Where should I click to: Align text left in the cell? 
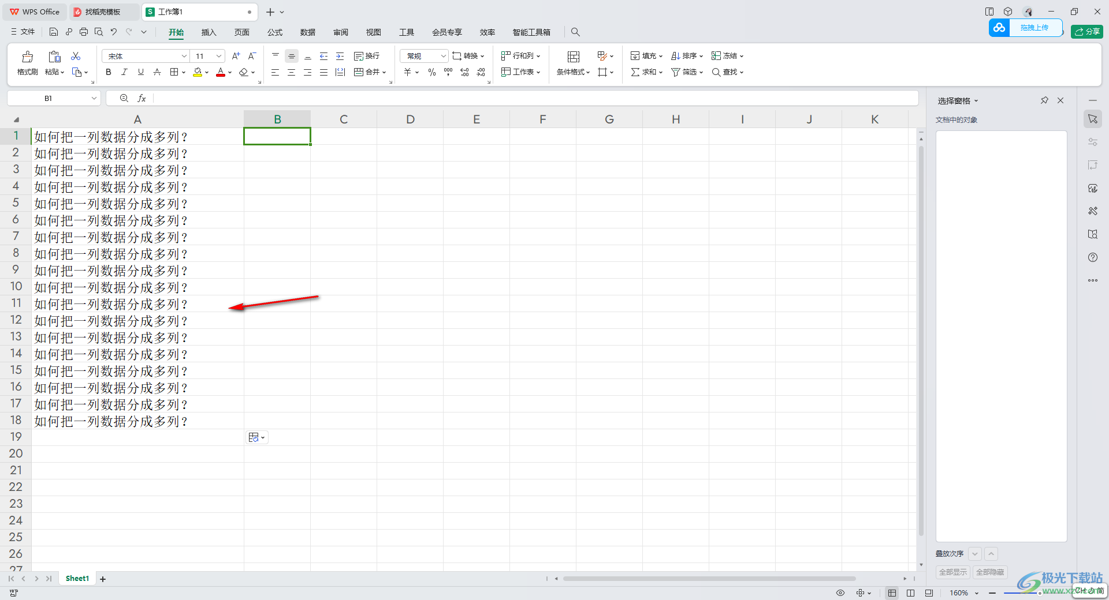coord(276,72)
